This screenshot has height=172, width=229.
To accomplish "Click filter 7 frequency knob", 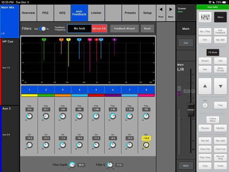I will 130,116.
